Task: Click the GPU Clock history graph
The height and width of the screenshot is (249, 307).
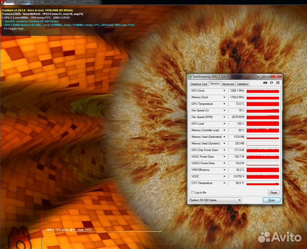Action: click(x=263, y=91)
